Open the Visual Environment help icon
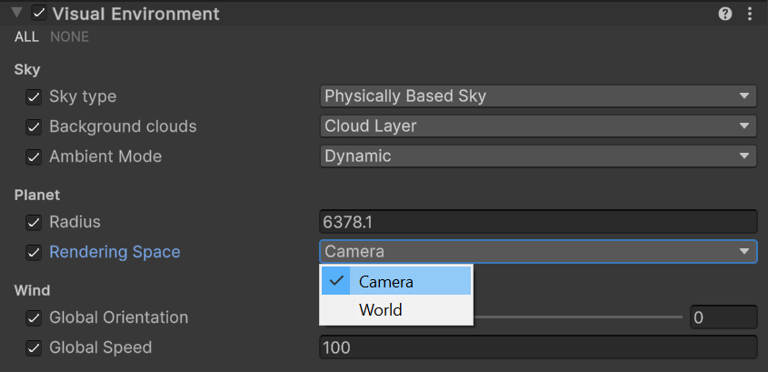The image size is (768, 372). click(725, 14)
